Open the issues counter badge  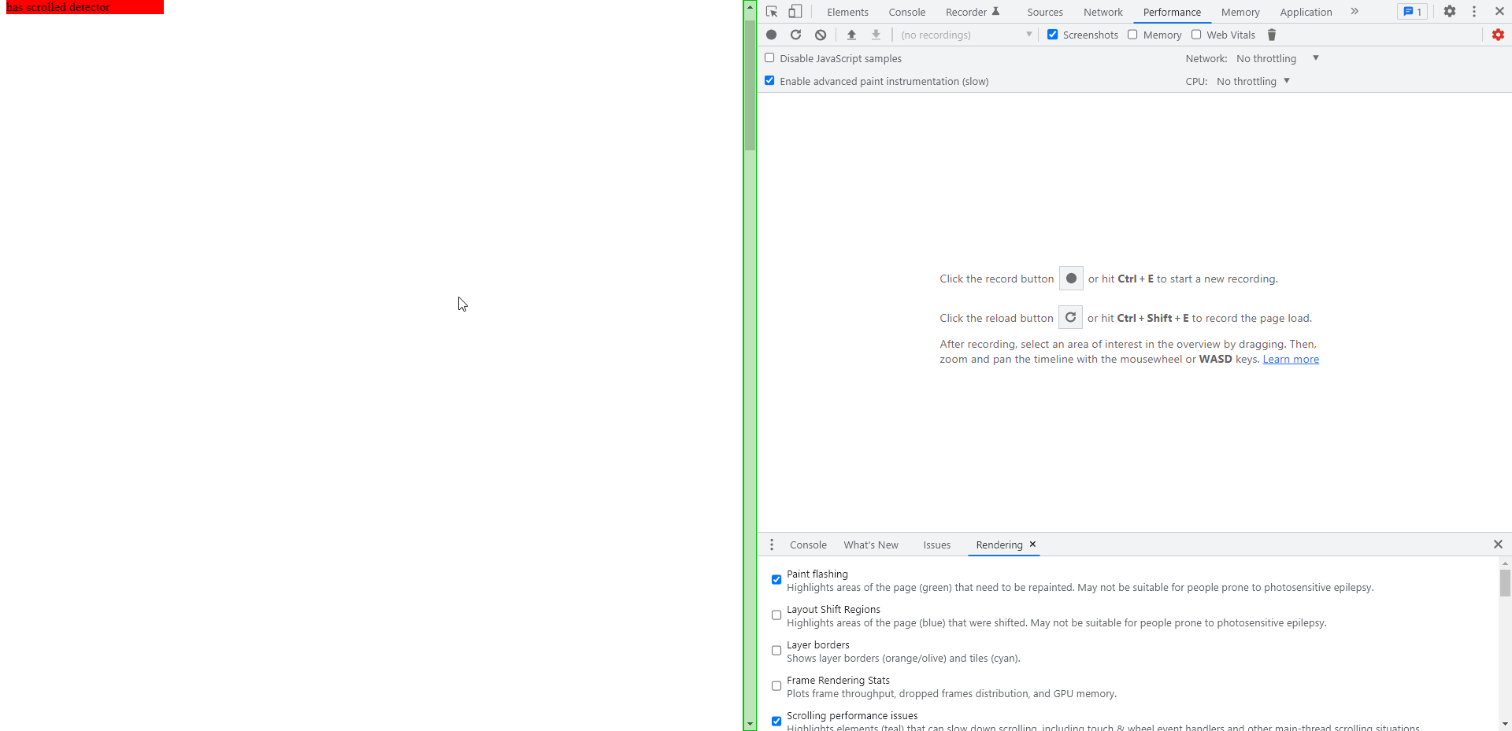tap(1413, 12)
